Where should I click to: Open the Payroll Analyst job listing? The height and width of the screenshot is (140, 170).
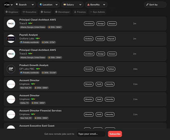(85, 39)
